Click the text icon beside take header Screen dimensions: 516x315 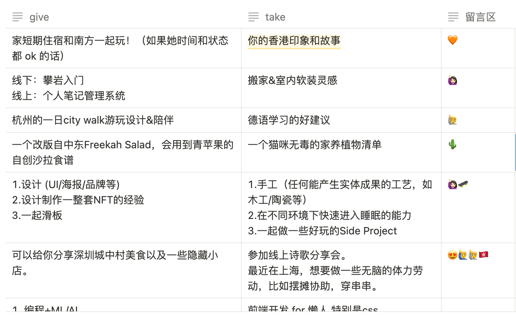pos(253,17)
